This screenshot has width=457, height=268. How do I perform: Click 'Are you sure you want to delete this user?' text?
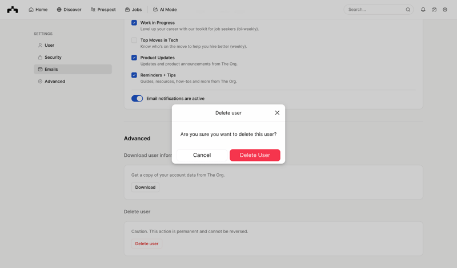(228, 134)
